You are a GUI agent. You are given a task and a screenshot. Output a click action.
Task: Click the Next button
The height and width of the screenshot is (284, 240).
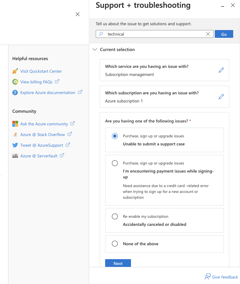[x=118, y=263]
